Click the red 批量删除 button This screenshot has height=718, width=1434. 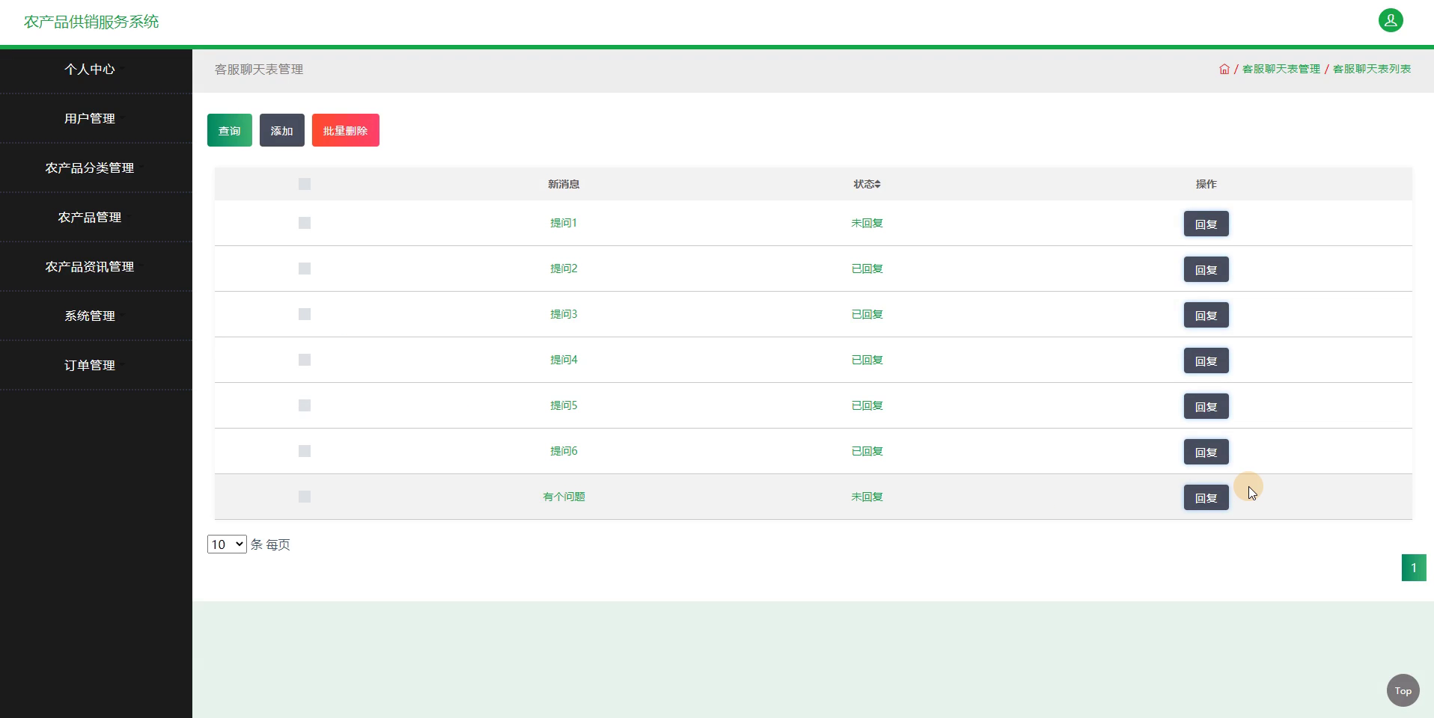pos(346,130)
